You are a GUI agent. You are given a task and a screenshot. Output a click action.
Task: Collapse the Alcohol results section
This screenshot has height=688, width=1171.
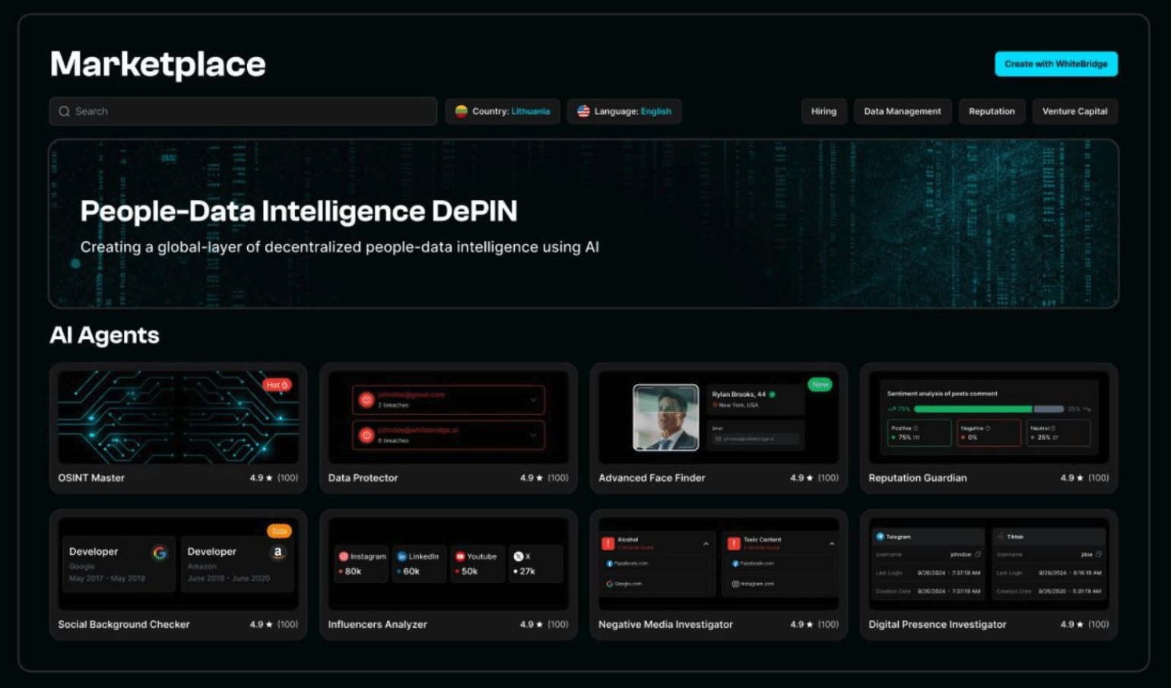coord(706,544)
